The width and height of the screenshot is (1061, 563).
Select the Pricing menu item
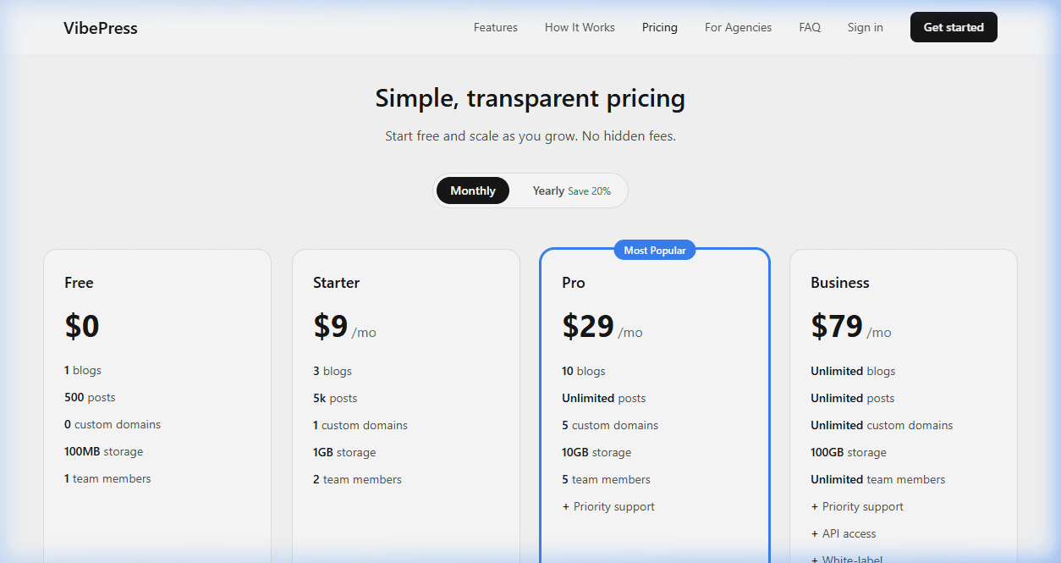[x=659, y=27]
